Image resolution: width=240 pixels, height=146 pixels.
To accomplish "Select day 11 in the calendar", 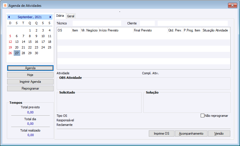I will (x=49, y=36).
